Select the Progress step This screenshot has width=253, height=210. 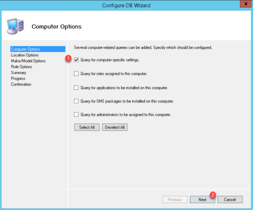pos(18,78)
